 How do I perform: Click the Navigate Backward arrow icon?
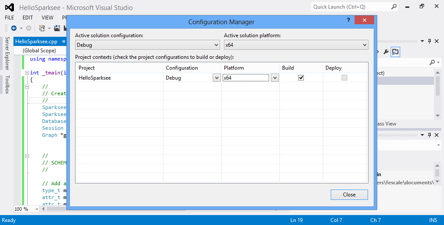coord(13,28)
